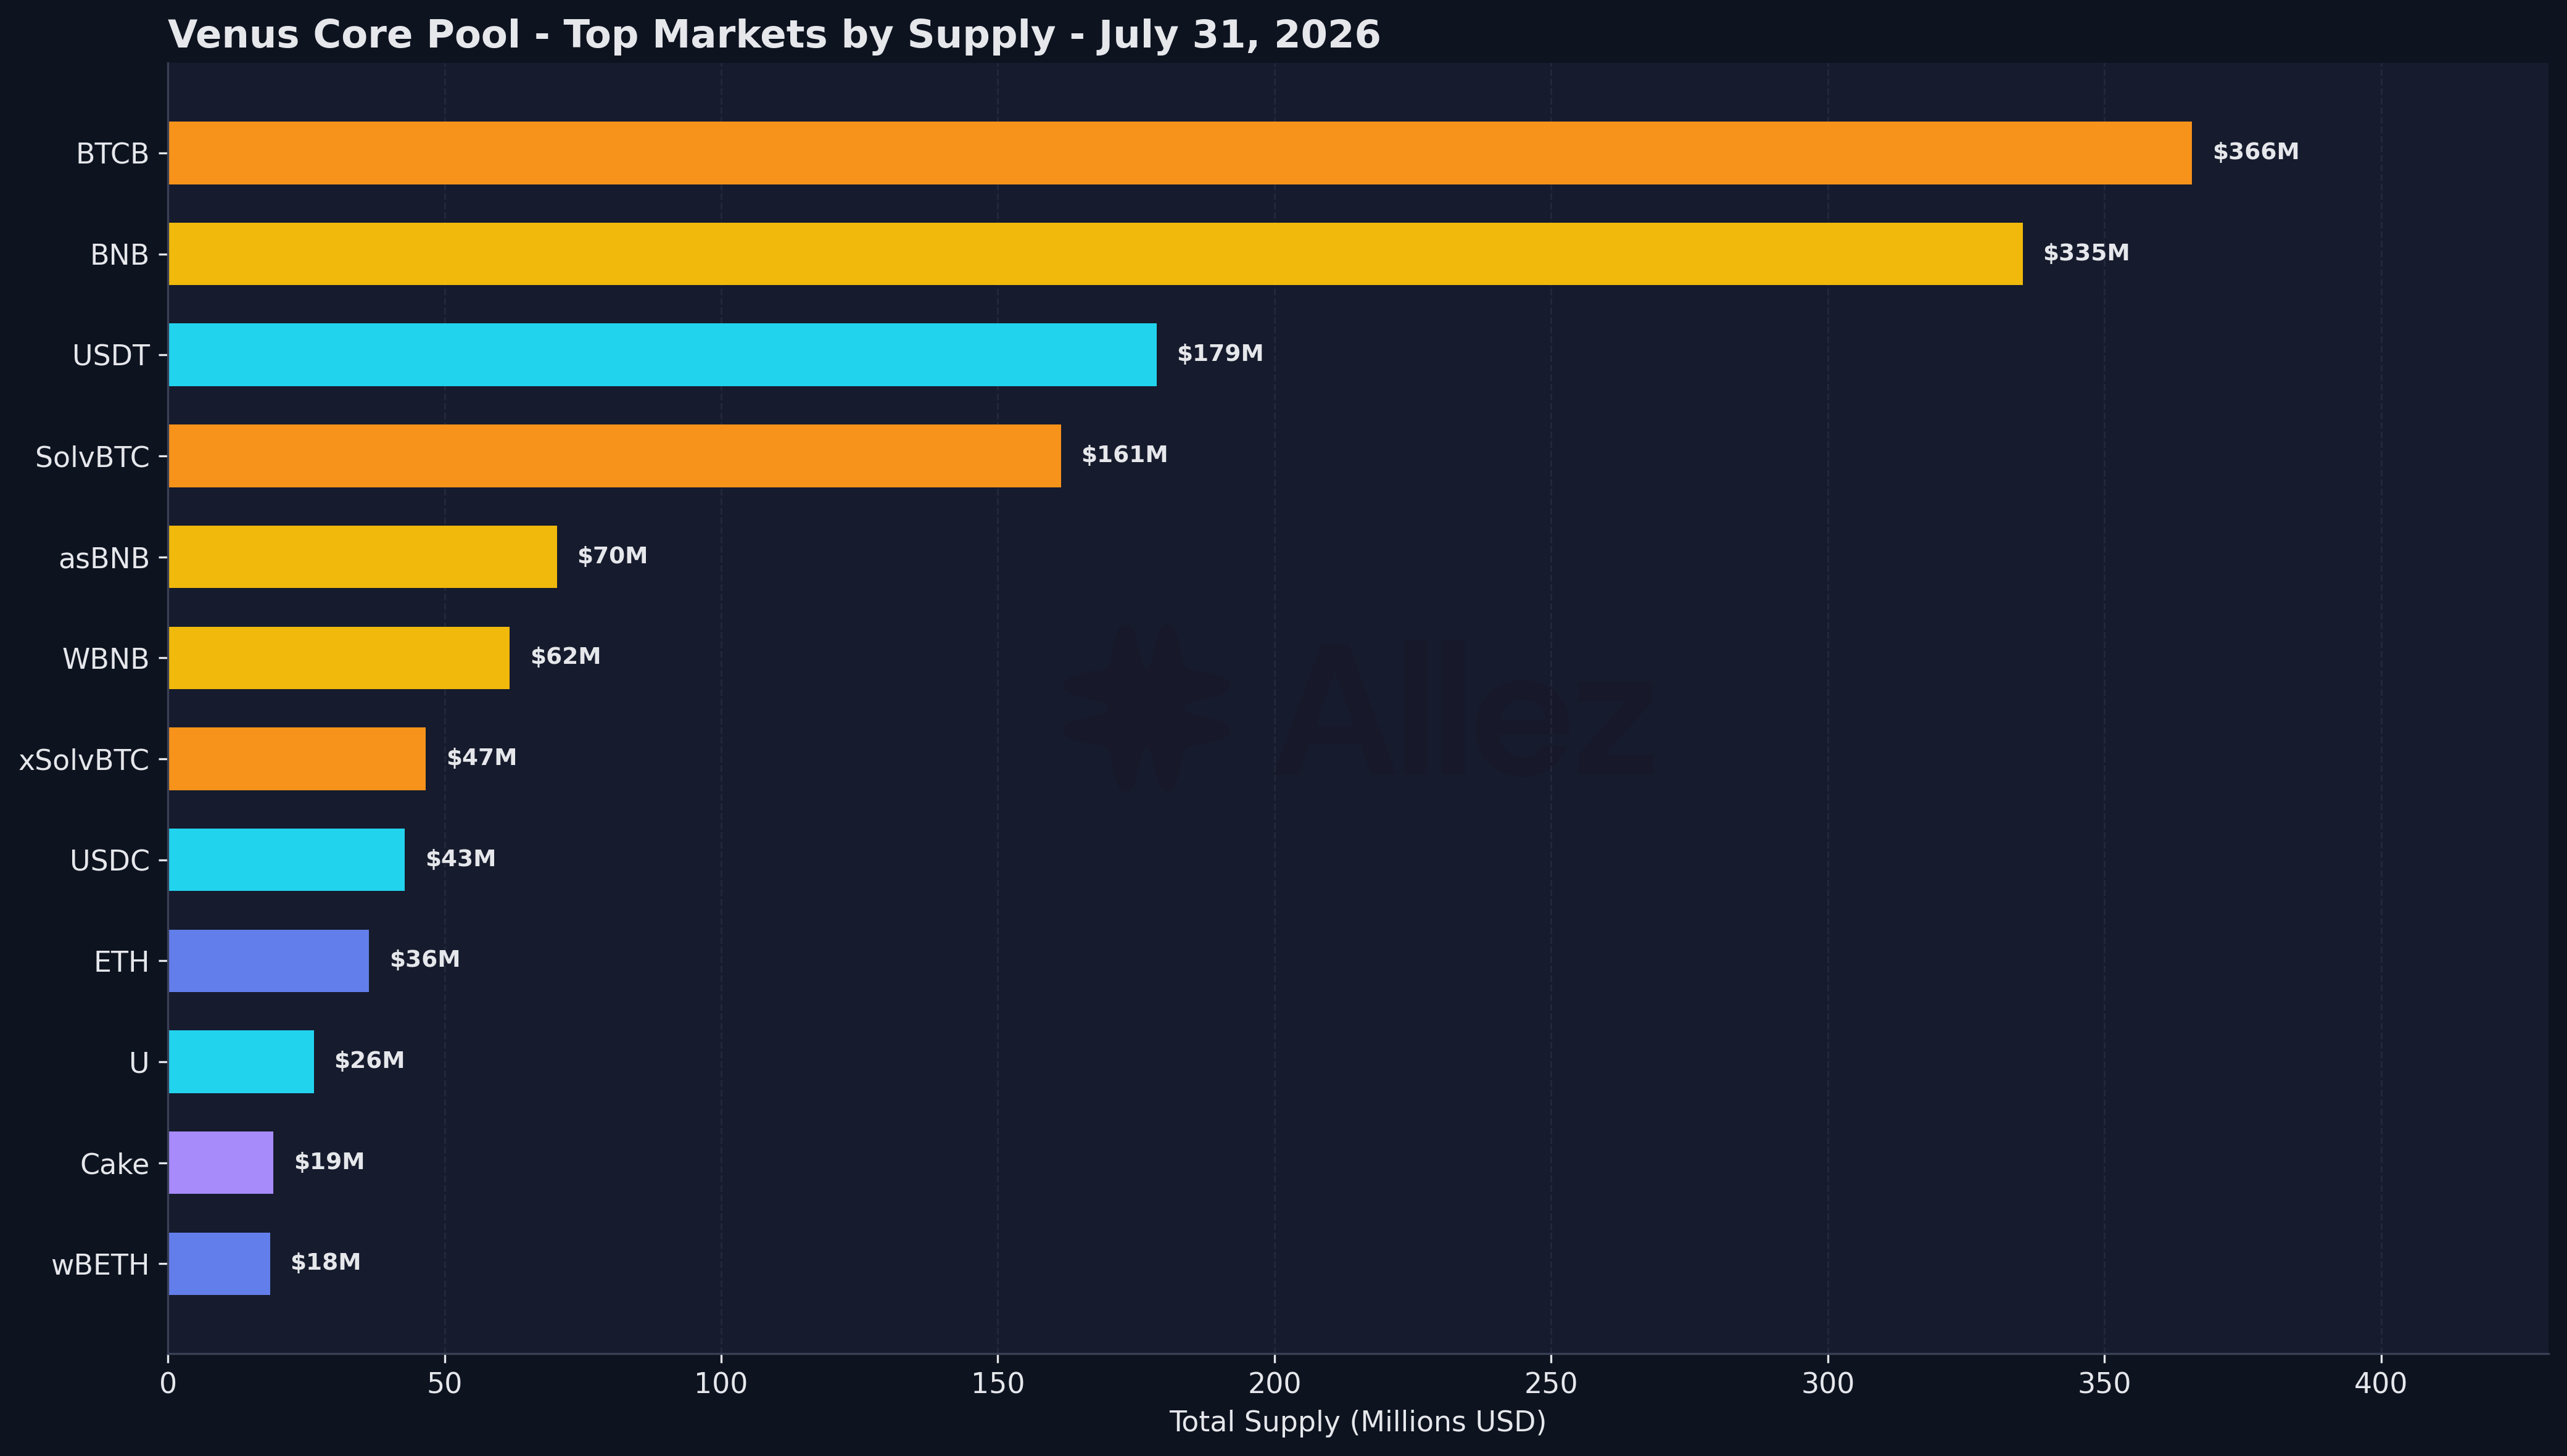Click the '200' x-axis tick label
Viewport: 2567px width, 1456px height.
1275,1384
